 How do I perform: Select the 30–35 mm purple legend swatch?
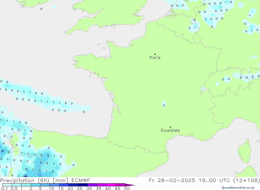92,185
